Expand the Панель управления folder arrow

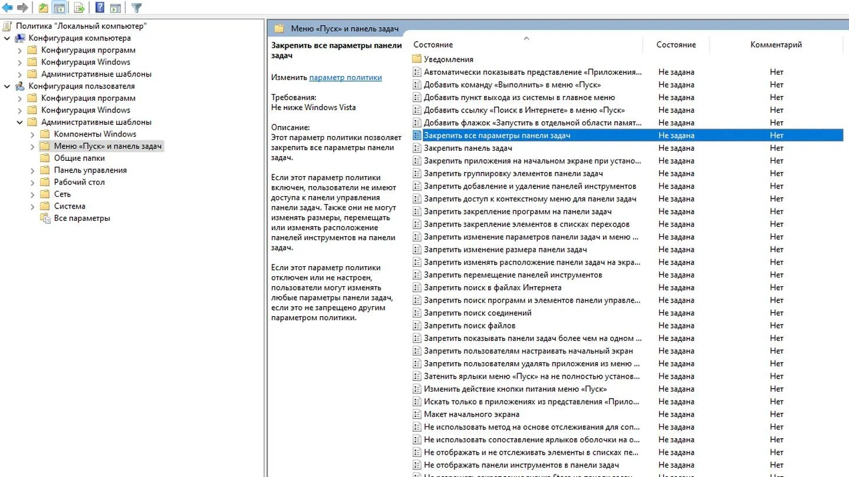click(x=32, y=170)
